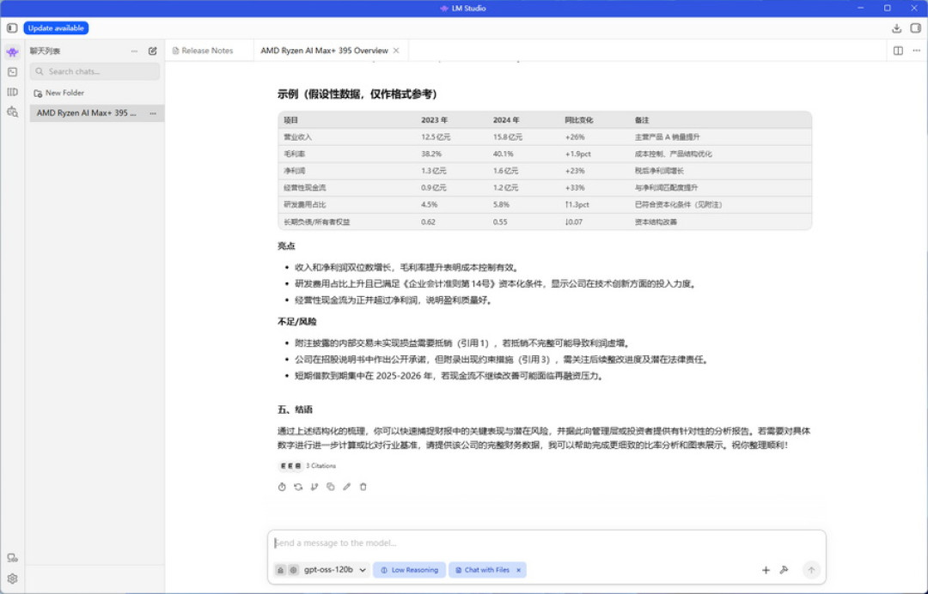Screen dimensions: 928x594
Task: Open the downloads icon at top right
Action: (x=896, y=27)
